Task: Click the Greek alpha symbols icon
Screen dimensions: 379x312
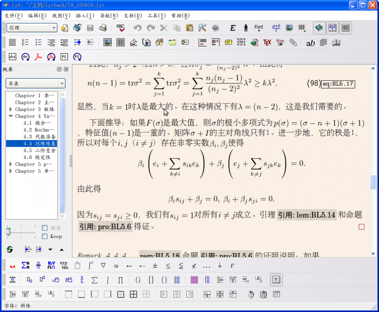Action: 116,266
